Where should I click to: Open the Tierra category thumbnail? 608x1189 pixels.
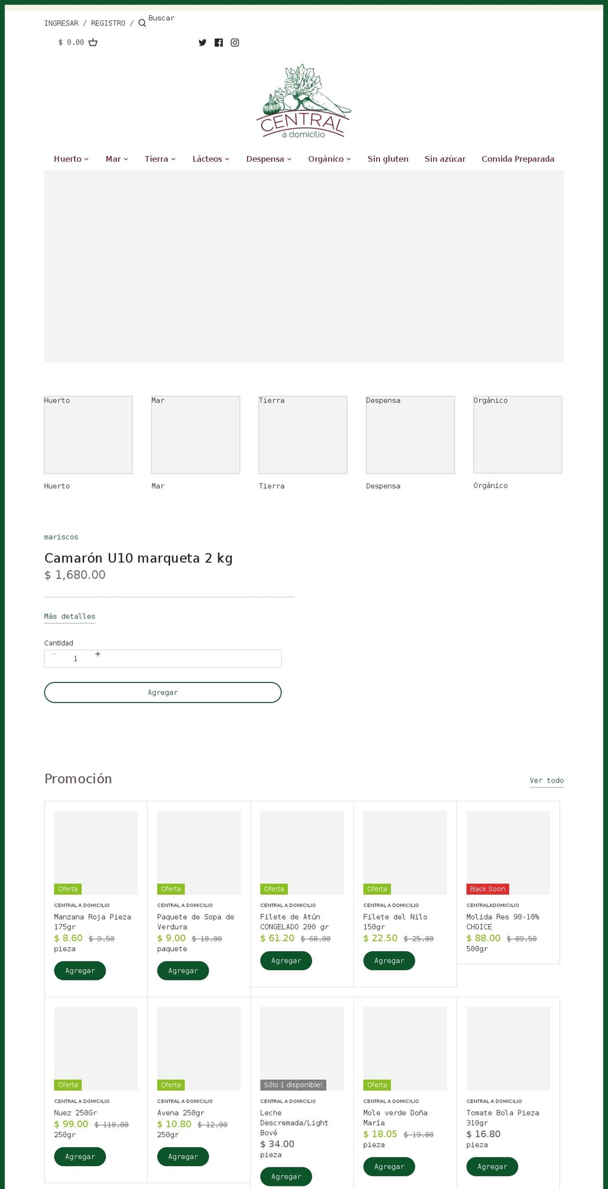click(303, 435)
